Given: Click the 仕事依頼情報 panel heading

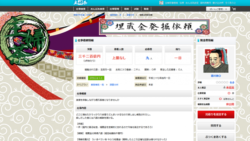Looking at the screenshot, I should (86, 40).
